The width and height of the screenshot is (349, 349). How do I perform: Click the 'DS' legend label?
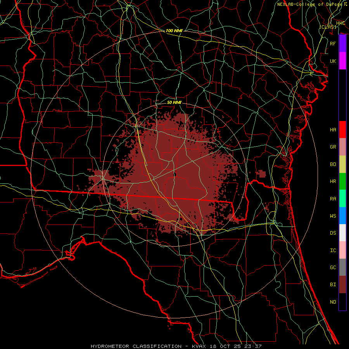pyautogui.click(x=333, y=233)
